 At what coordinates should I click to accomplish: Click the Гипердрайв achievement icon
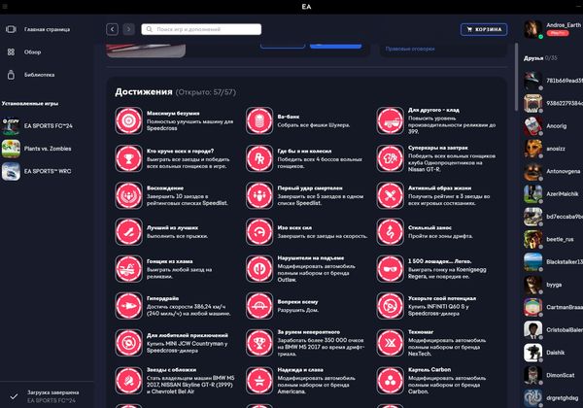(128, 306)
